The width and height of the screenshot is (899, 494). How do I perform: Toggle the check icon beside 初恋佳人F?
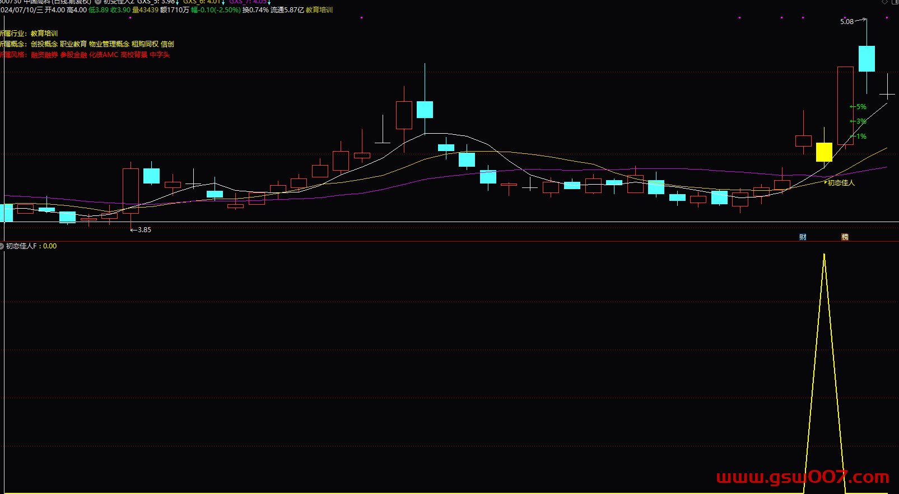click(2, 246)
